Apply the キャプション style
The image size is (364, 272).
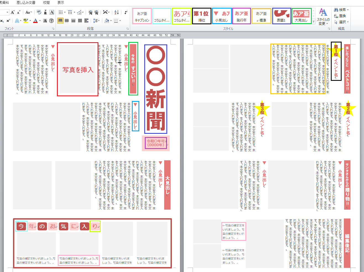pos(142,16)
